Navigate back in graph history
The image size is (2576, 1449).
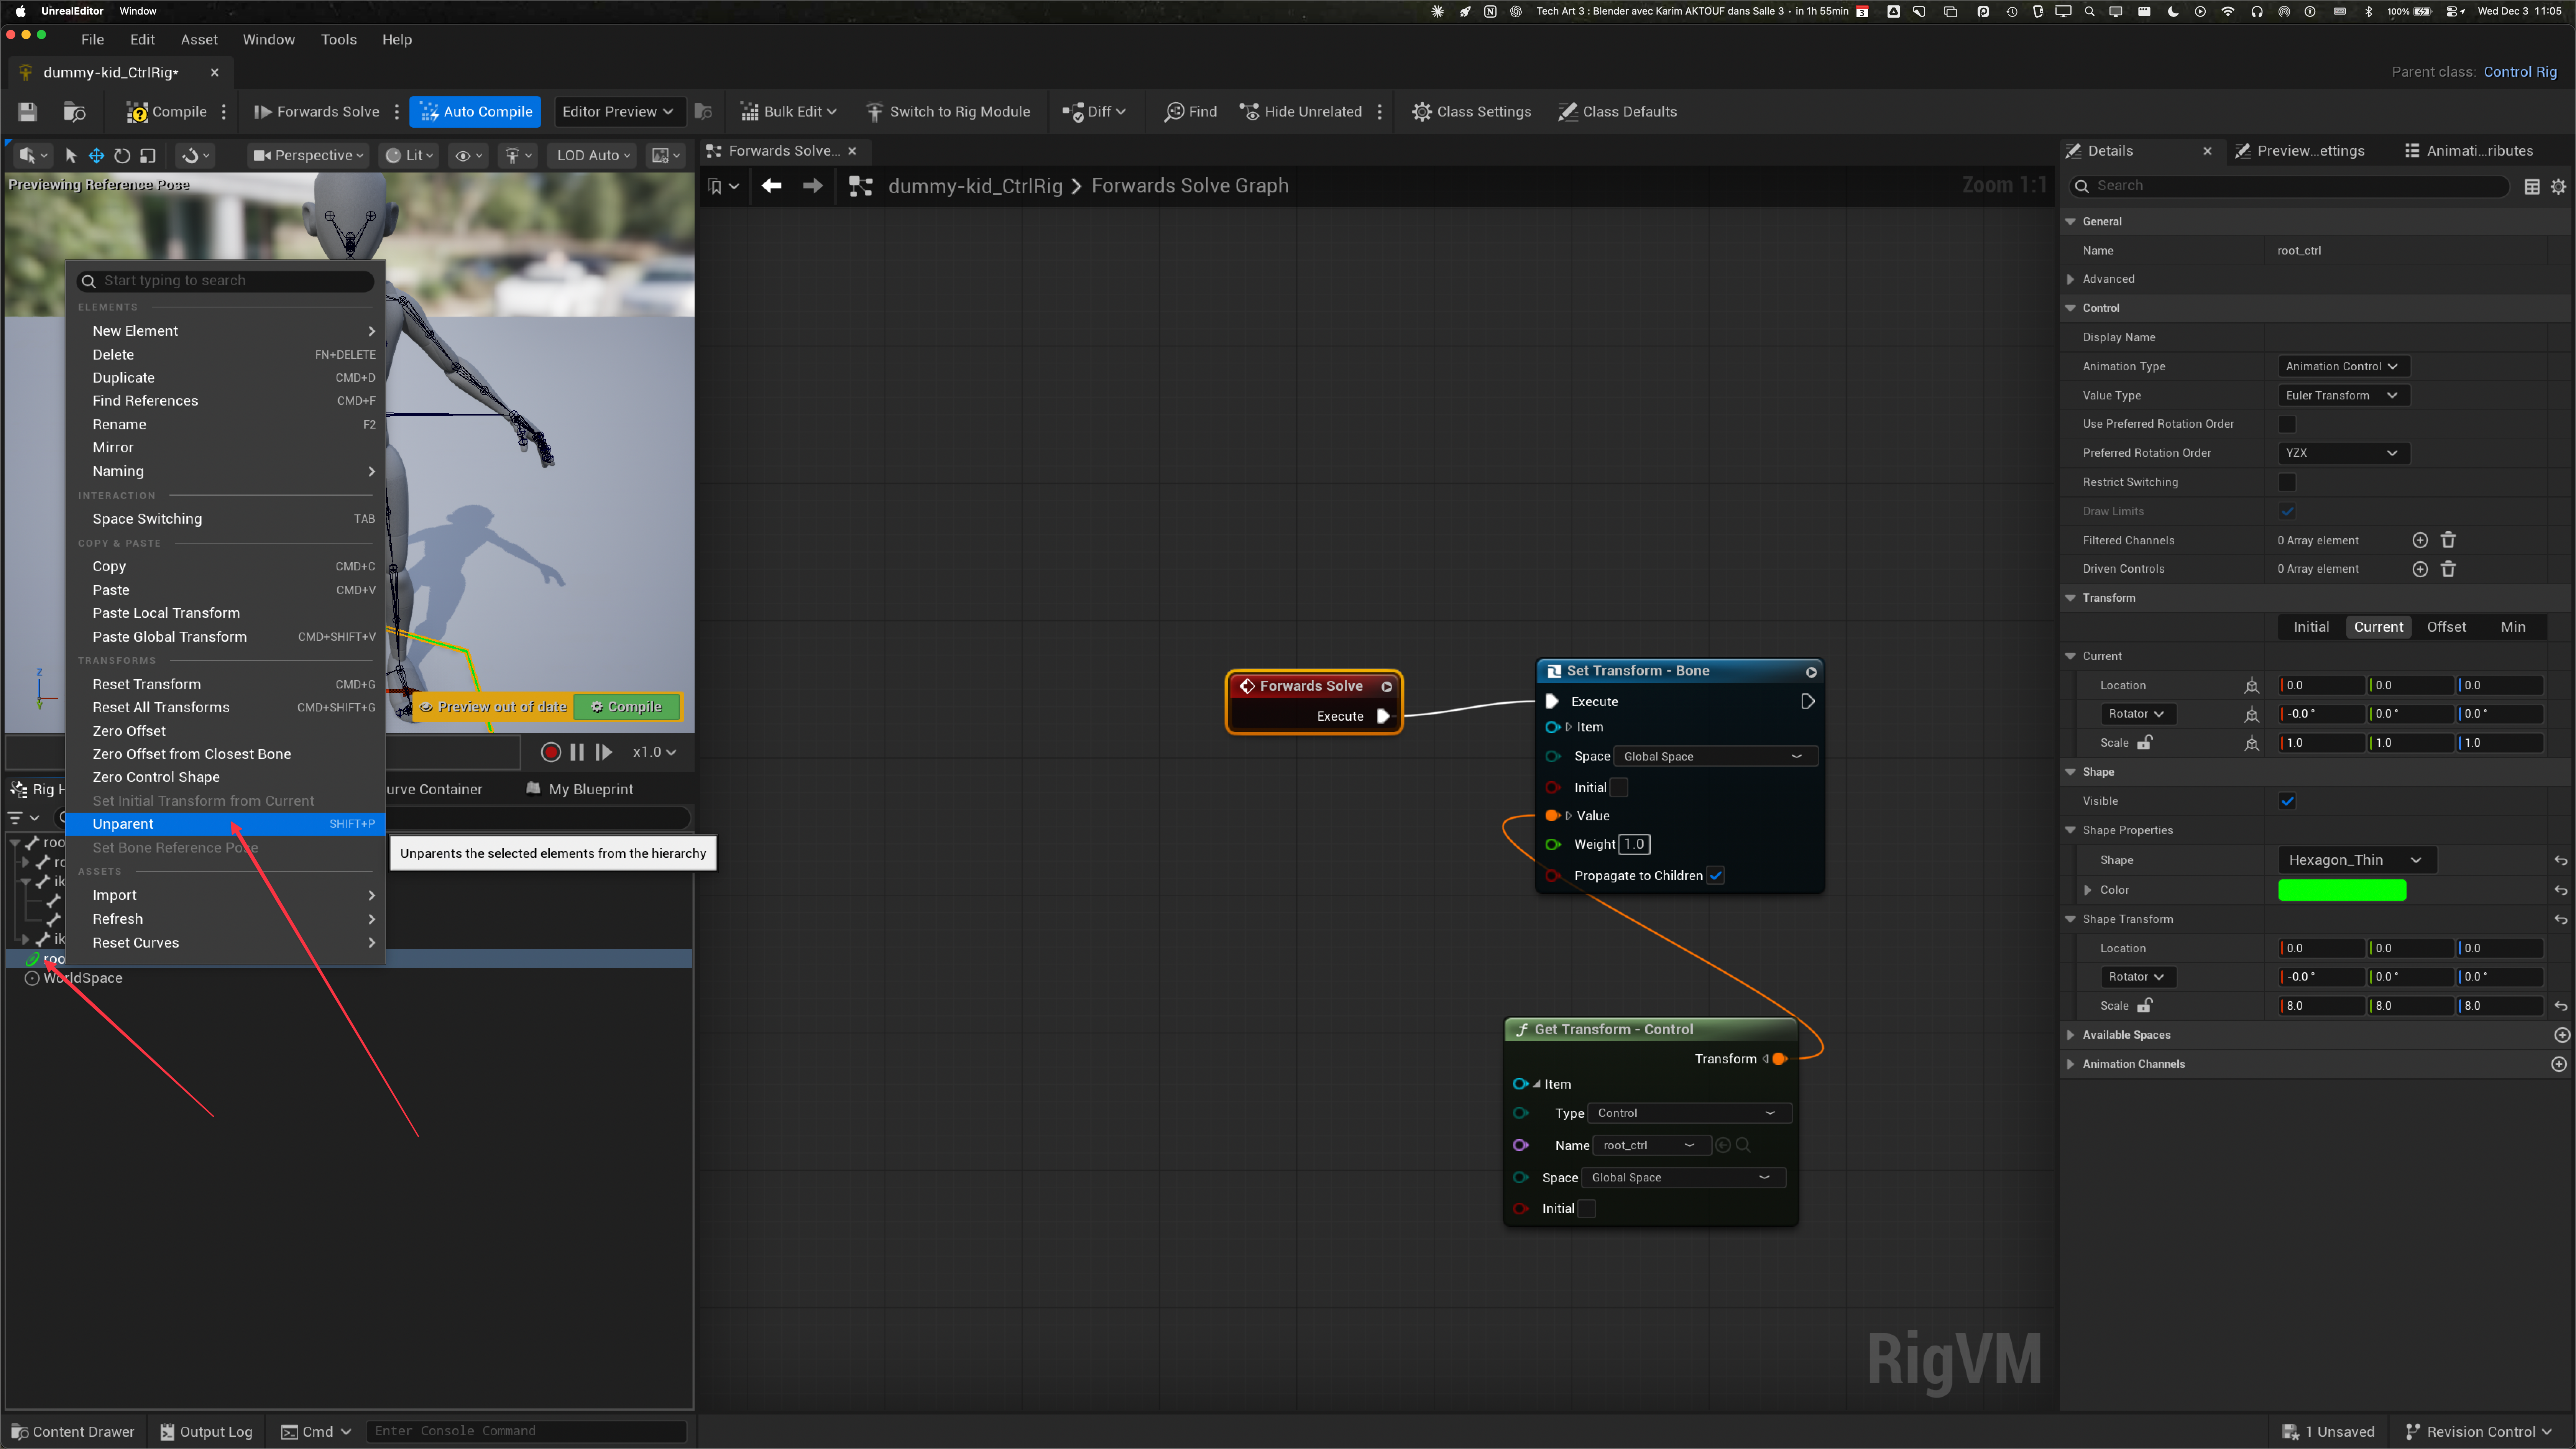click(x=771, y=186)
